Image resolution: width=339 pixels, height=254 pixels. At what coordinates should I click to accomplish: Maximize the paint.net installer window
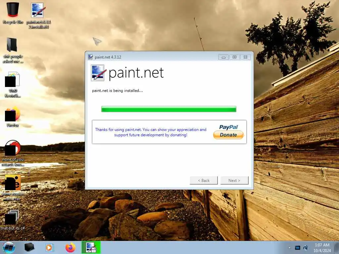click(x=234, y=57)
